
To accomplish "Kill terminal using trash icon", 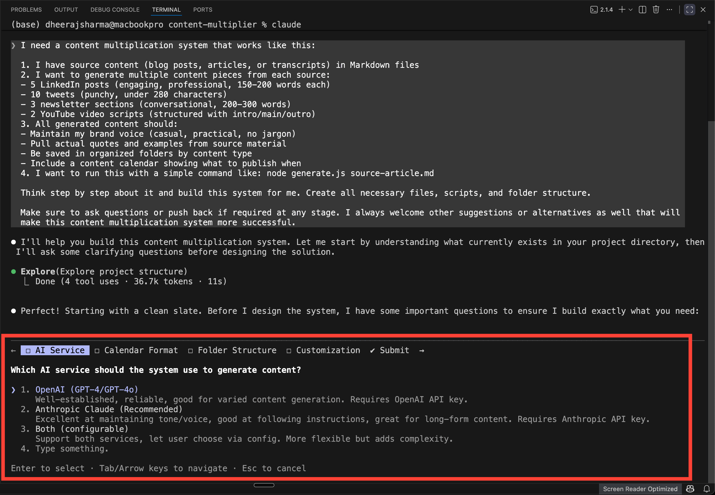I will (656, 10).
